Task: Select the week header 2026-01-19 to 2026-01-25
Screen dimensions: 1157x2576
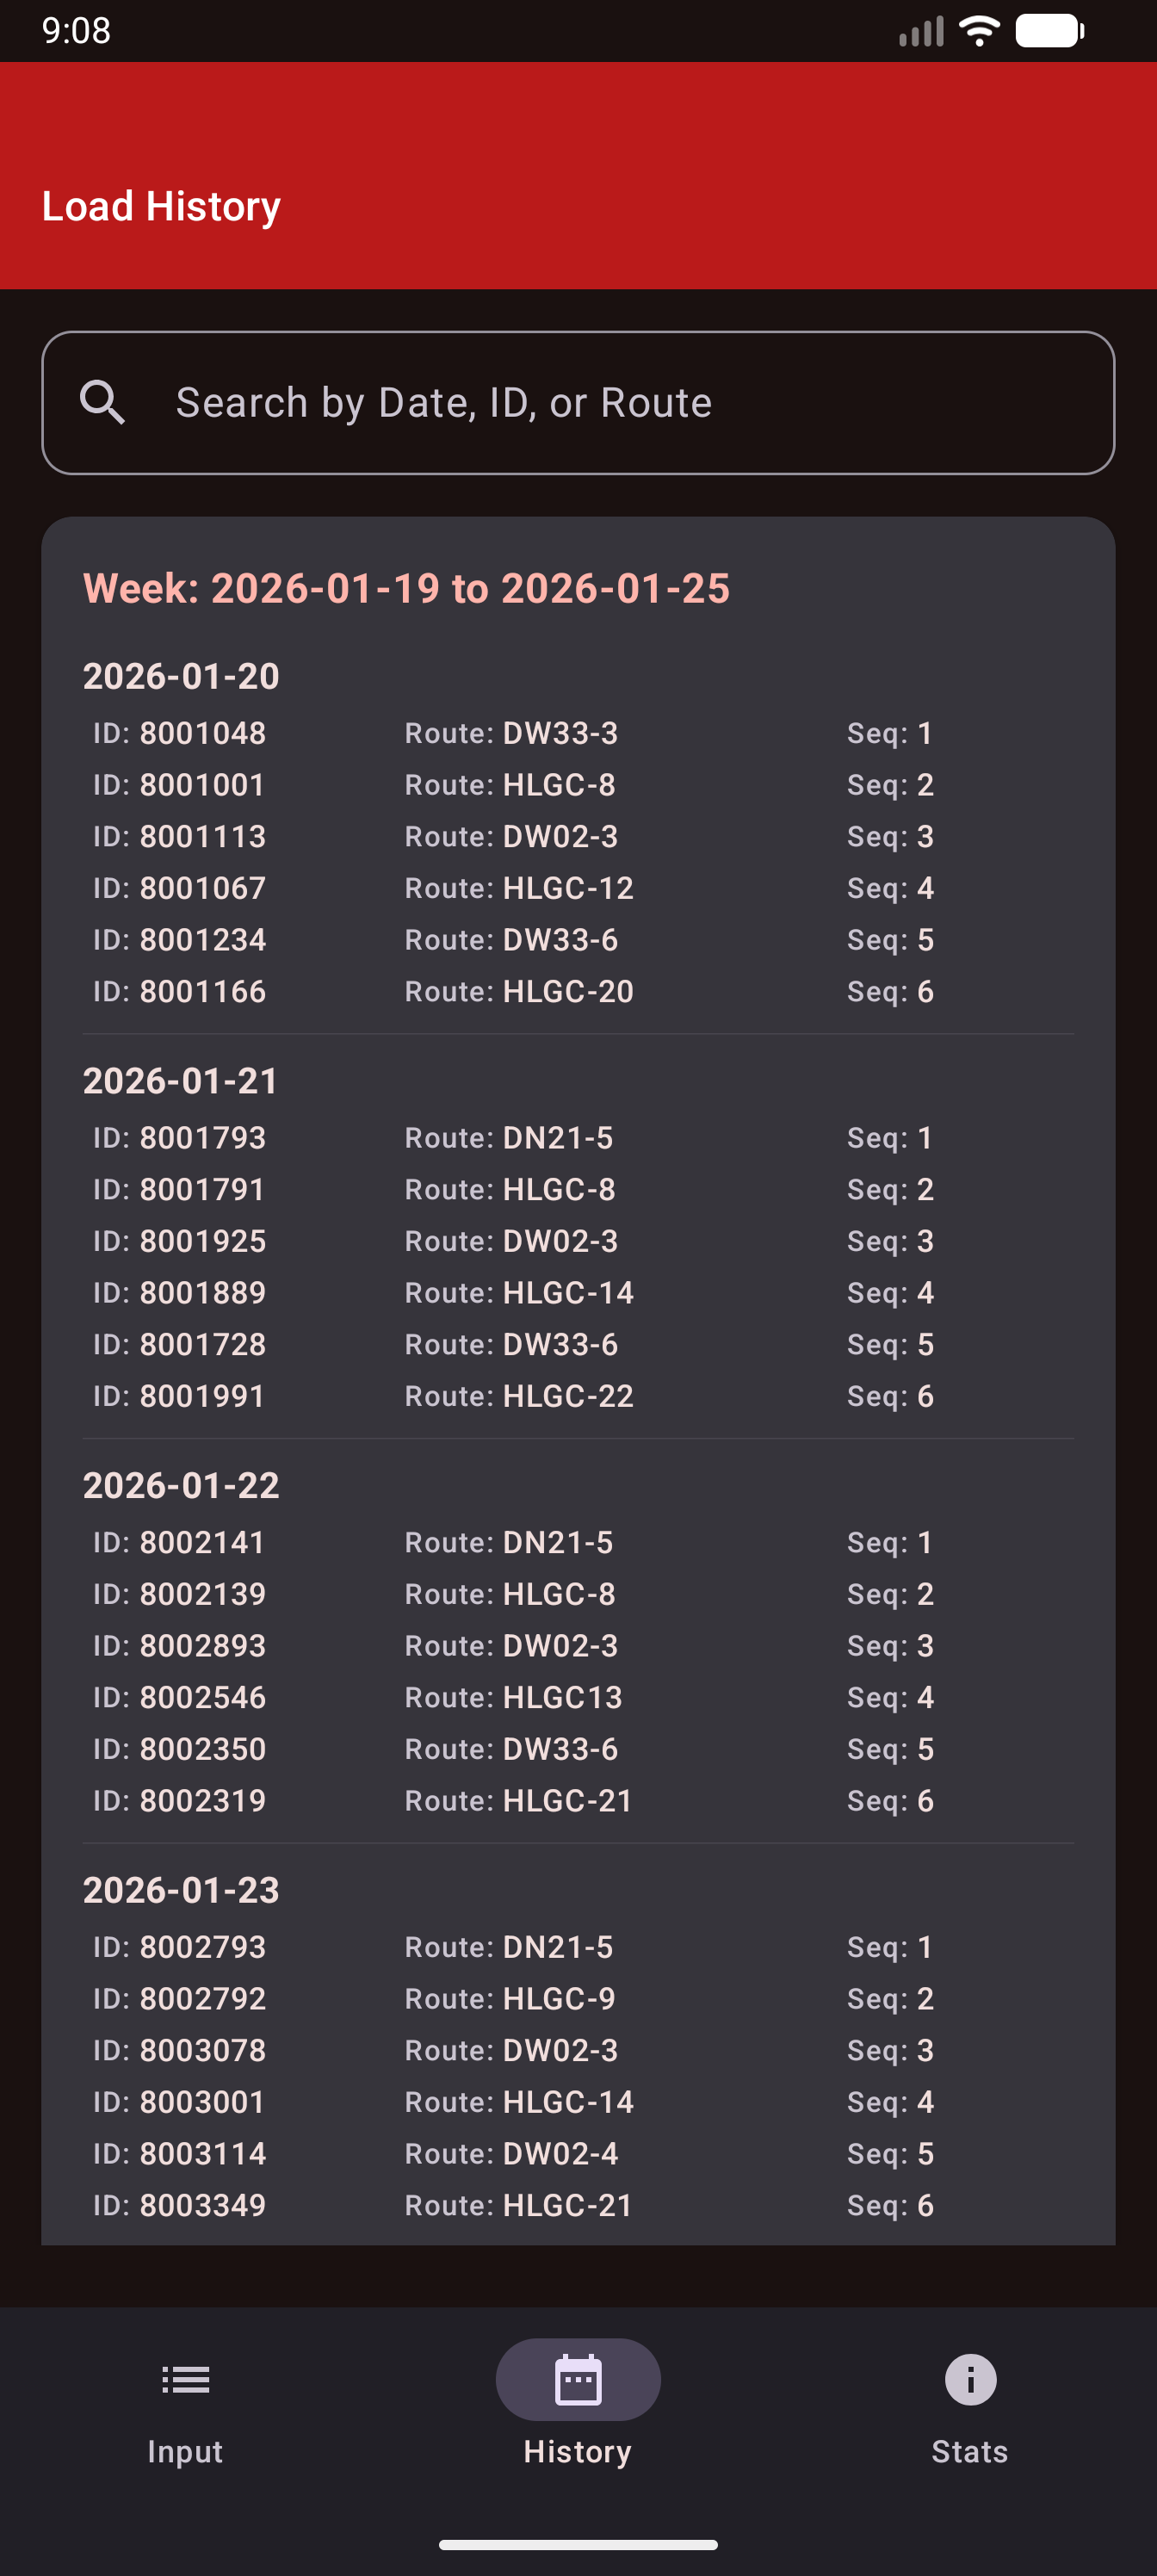Action: click(x=407, y=589)
